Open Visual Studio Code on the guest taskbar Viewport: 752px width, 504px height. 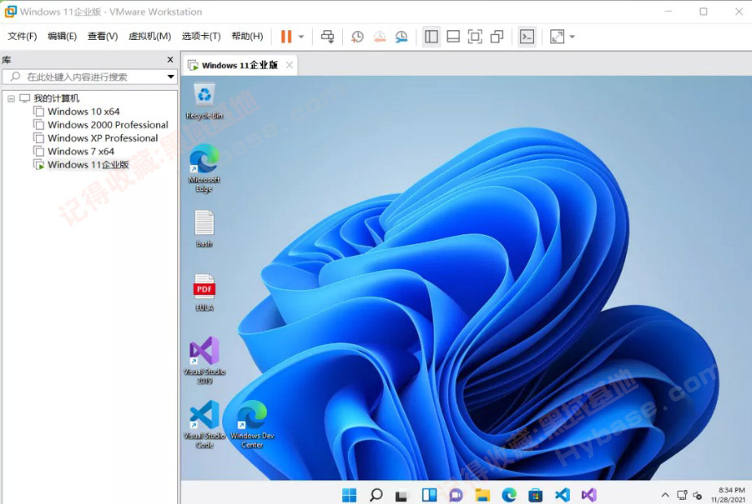(562, 494)
